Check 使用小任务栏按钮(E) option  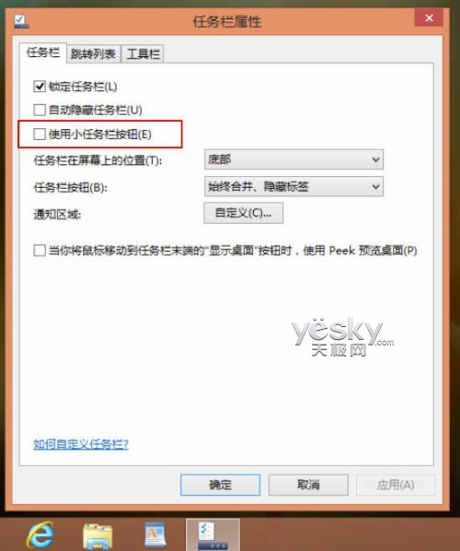[40, 134]
